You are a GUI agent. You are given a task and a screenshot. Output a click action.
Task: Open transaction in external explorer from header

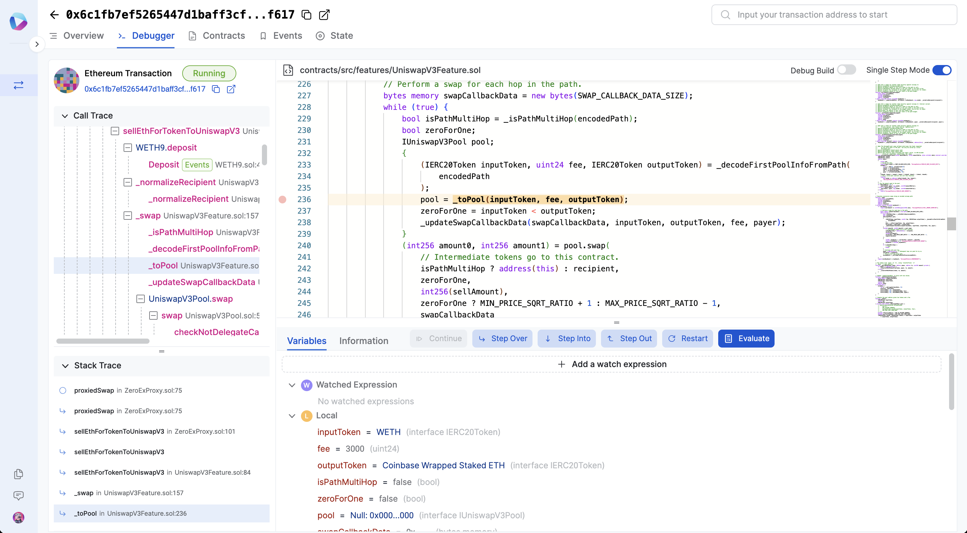point(324,15)
